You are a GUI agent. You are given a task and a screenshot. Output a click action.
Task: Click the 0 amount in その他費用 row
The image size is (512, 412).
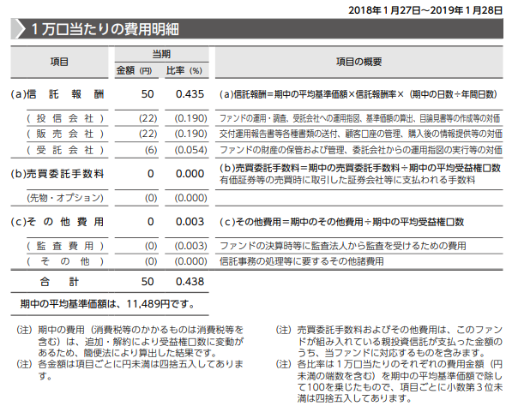click(x=151, y=222)
